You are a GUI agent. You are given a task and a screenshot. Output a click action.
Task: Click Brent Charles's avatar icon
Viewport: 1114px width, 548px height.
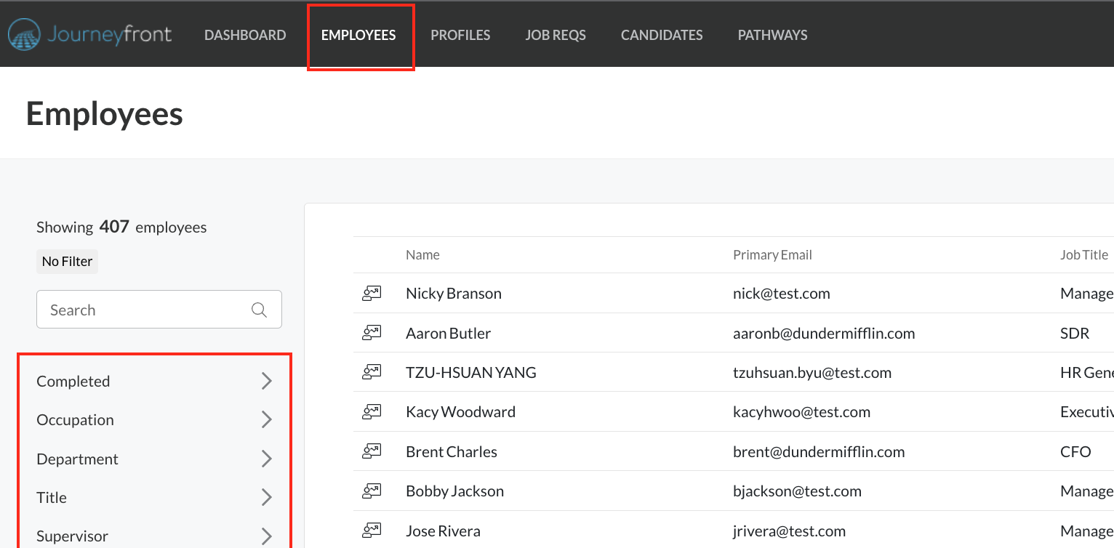tap(372, 451)
